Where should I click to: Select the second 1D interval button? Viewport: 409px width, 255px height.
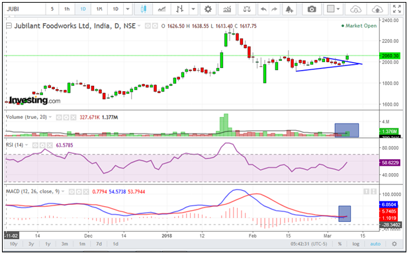click(x=116, y=9)
